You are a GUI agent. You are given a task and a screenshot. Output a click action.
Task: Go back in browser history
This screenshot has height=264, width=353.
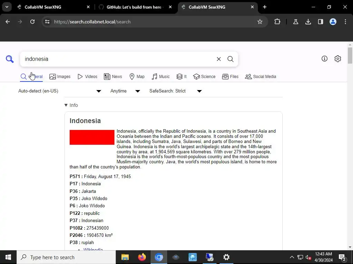(x=8, y=22)
